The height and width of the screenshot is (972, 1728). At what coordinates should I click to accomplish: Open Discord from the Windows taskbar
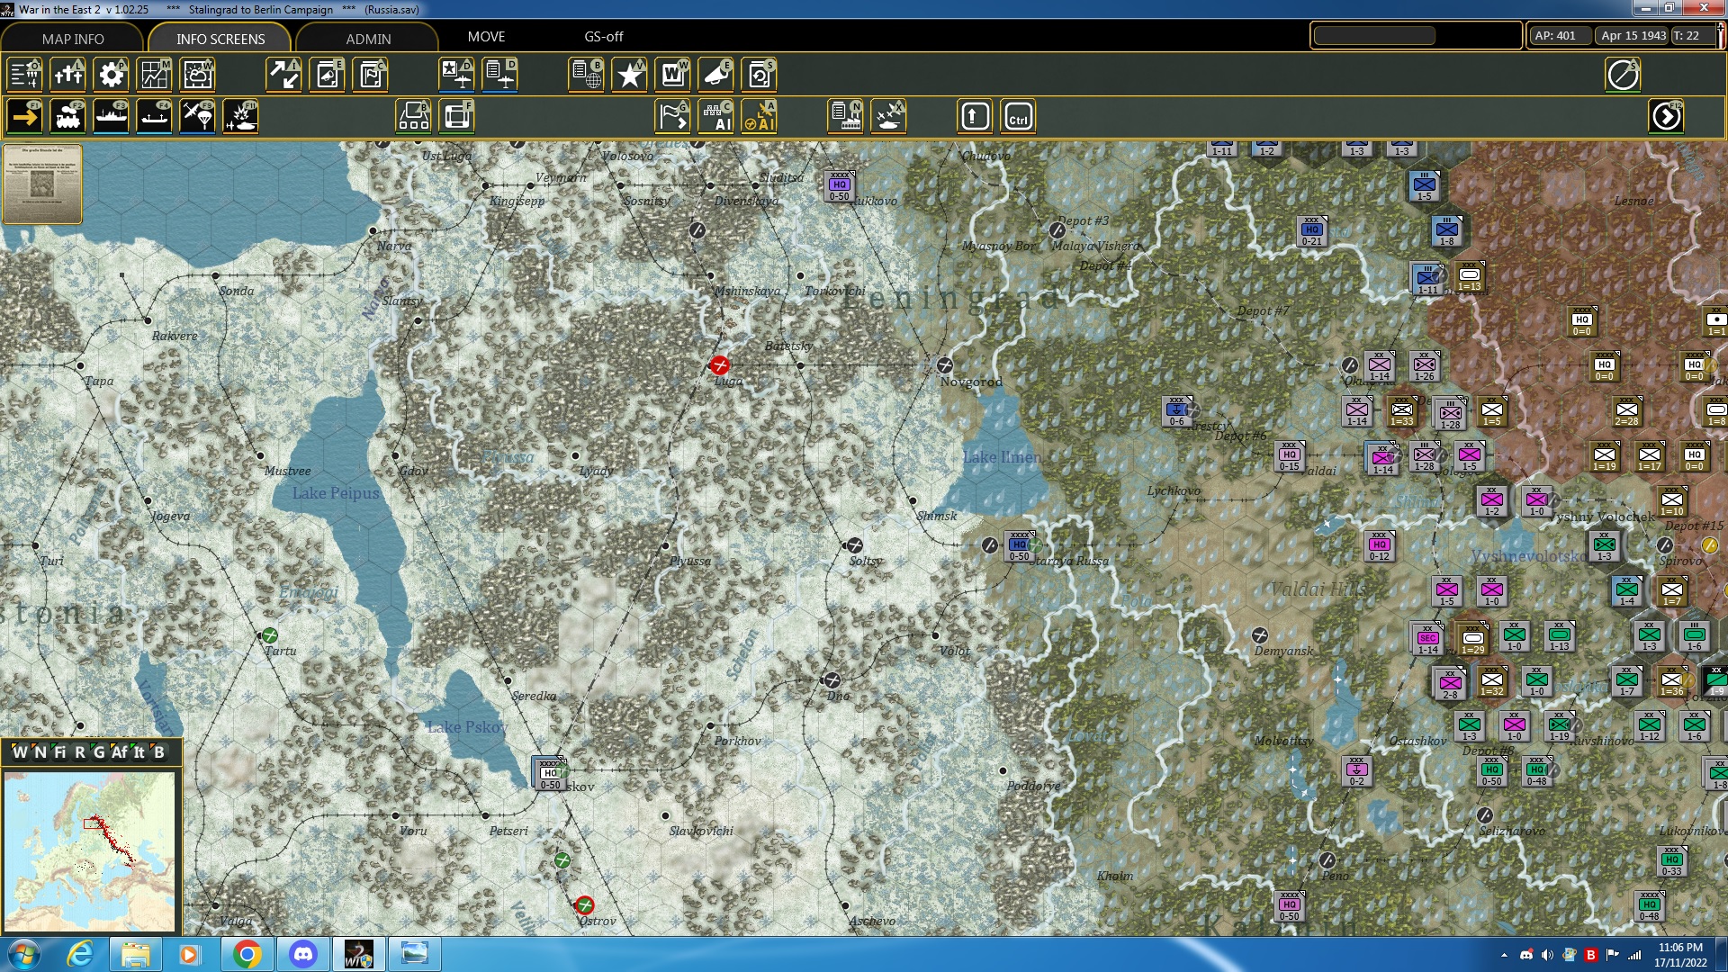tap(303, 953)
